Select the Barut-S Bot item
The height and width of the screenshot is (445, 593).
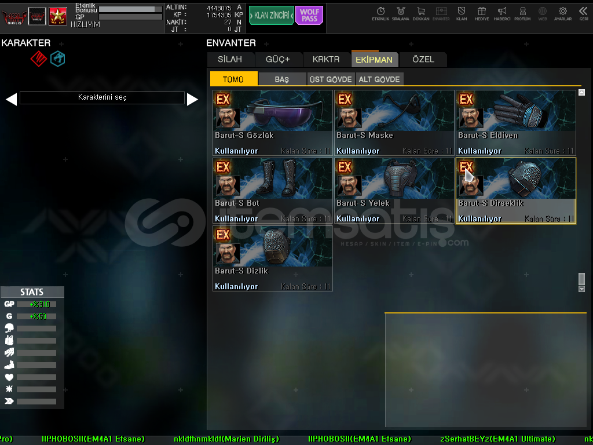(273, 190)
